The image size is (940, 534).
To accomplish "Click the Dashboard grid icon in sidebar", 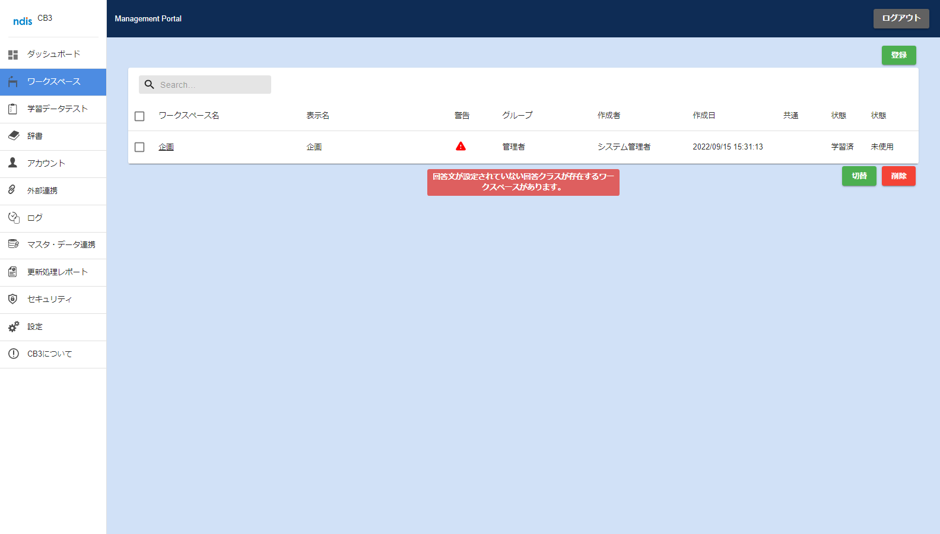I will (13, 55).
